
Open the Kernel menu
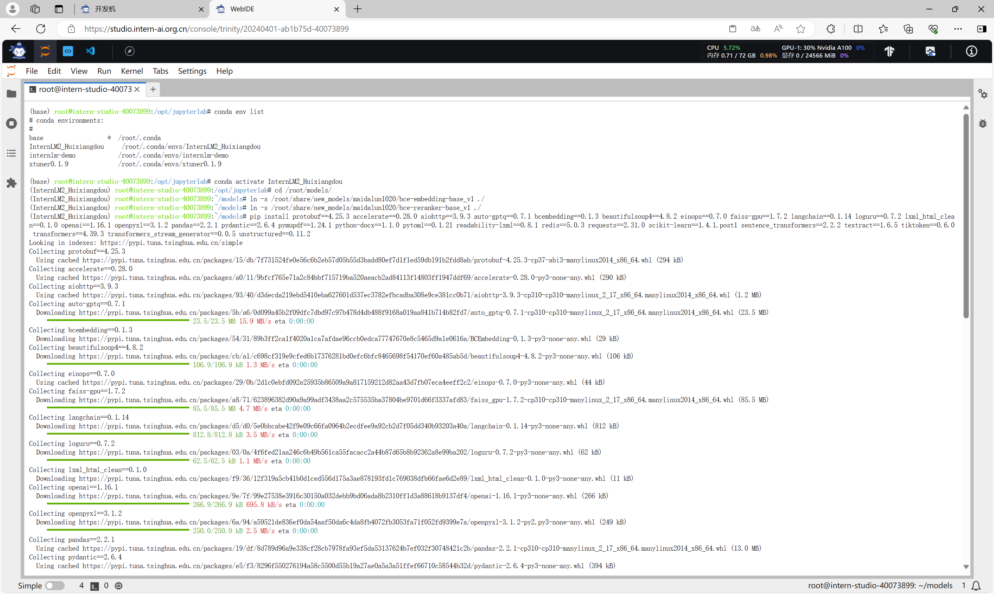(x=132, y=71)
